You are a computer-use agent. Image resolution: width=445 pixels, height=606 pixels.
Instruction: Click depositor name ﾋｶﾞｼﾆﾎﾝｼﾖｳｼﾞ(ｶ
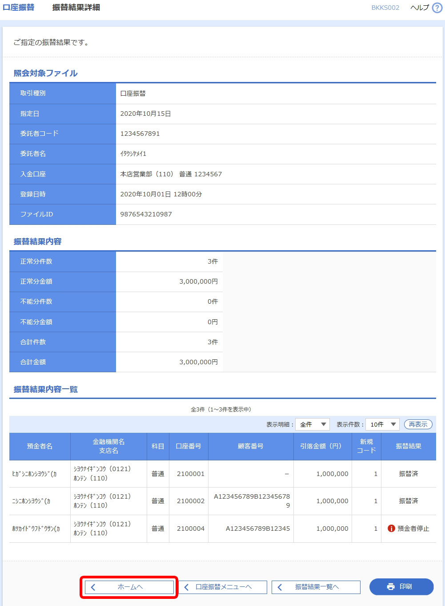[34, 474]
